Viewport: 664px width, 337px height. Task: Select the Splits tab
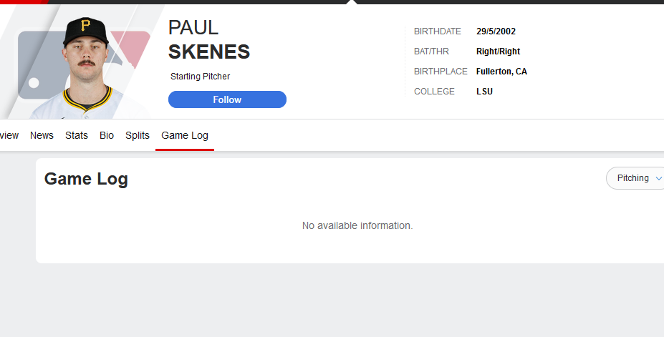138,135
